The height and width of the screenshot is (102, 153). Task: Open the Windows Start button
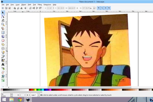pyautogui.click(x=4, y=100)
